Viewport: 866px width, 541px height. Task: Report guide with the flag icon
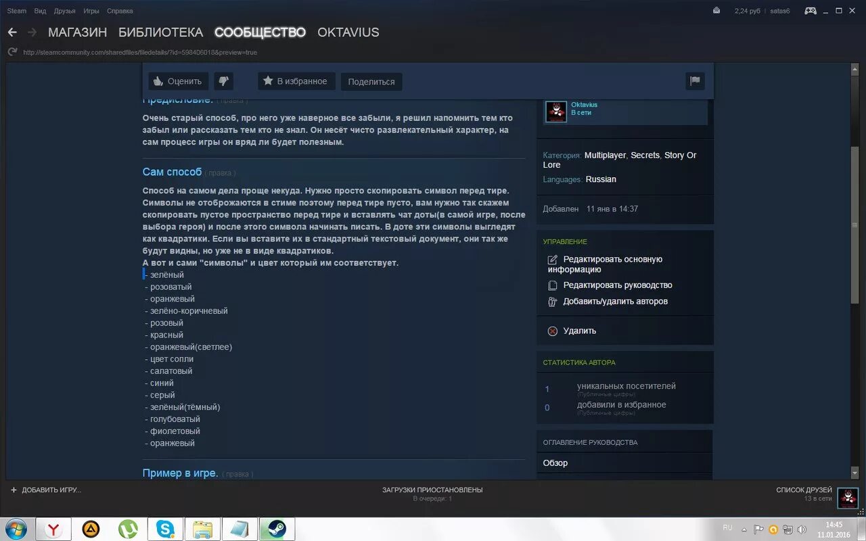pos(695,81)
